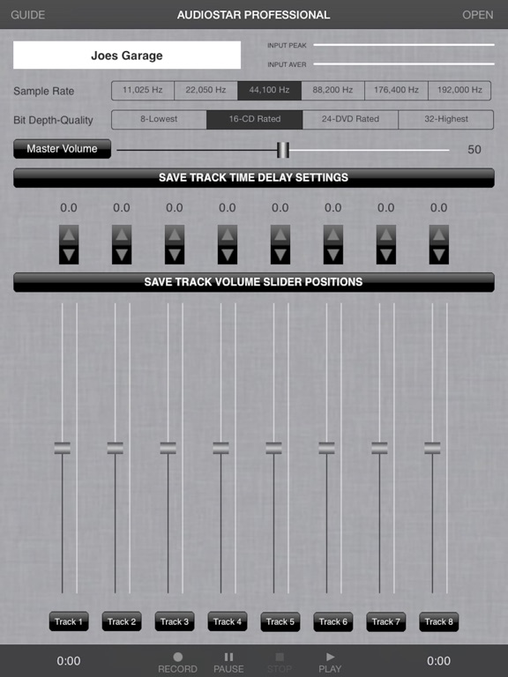Choose 24-DVD Rated bit depth
The height and width of the screenshot is (677, 508).
[350, 119]
